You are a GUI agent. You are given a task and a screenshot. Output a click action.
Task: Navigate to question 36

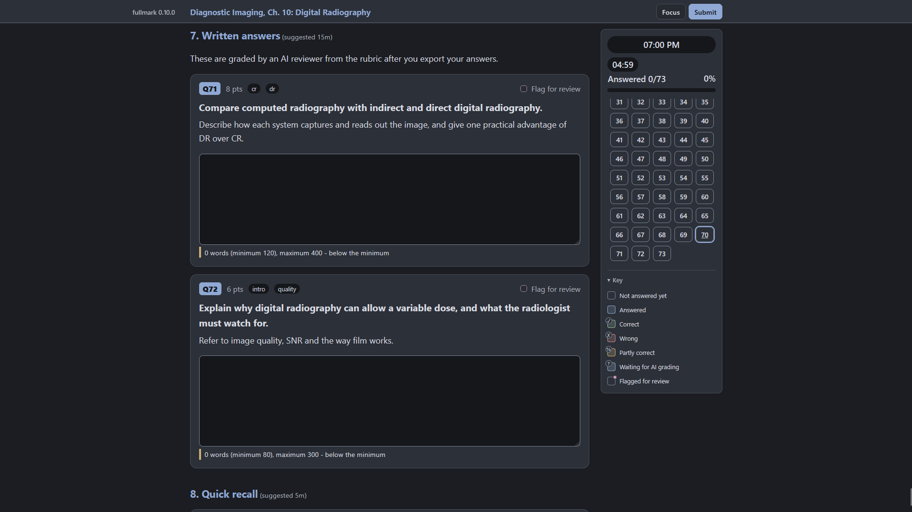coord(619,121)
